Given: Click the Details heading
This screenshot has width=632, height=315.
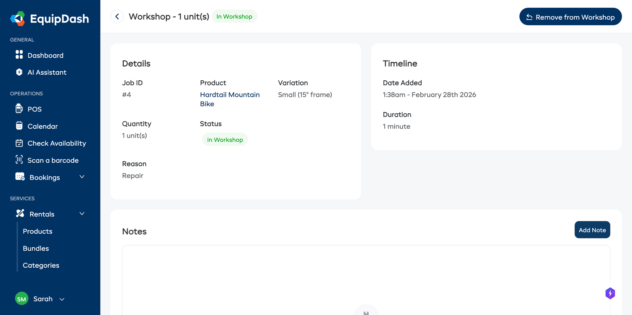Looking at the screenshot, I should [136, 63].
